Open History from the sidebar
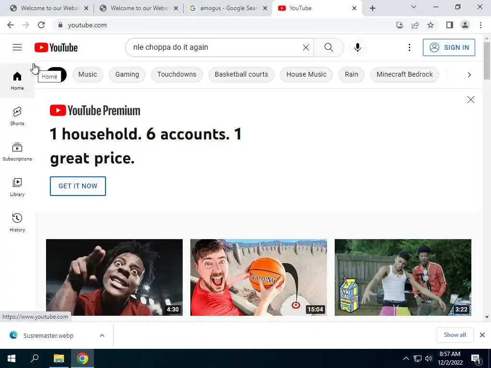Viewport: 491px width, 368px height. pos(17,222)
